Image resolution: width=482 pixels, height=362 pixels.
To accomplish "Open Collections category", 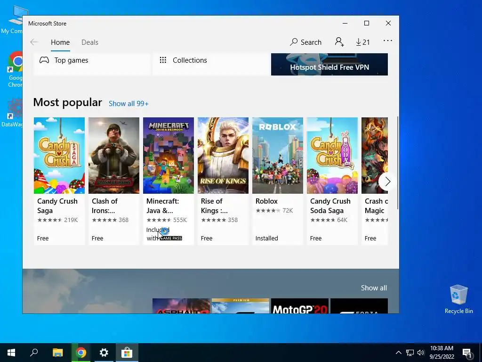I will coord(211,64).
